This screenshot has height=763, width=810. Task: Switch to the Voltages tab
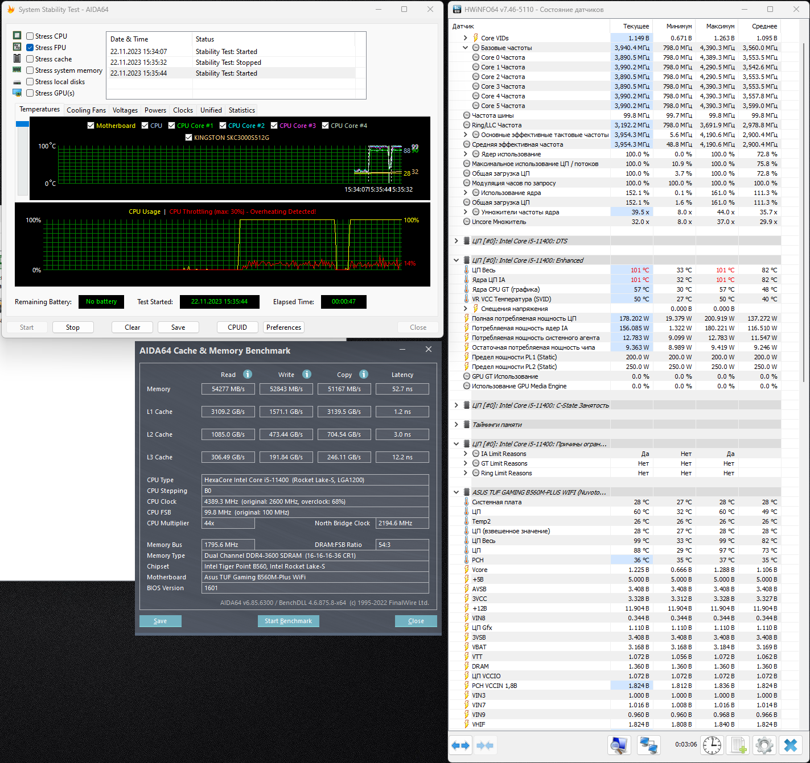(125, 110)
